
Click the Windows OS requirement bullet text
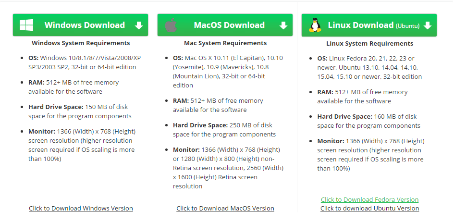tap(85, 62)
